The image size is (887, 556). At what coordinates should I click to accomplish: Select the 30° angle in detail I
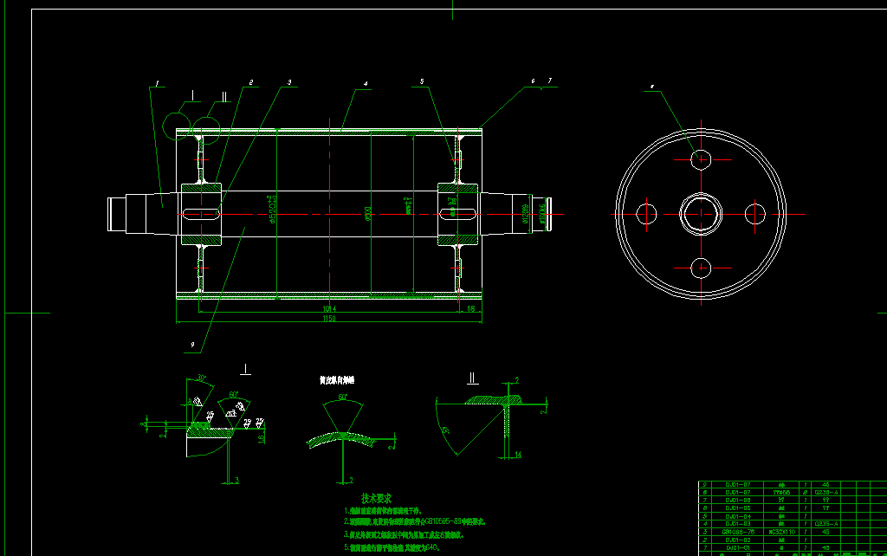tap(201, 378)
